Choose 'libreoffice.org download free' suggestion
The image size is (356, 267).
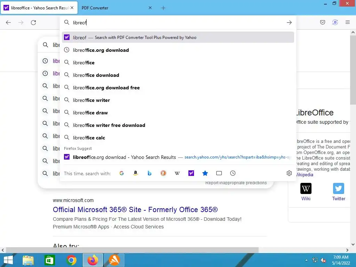[x=178, y=87]
